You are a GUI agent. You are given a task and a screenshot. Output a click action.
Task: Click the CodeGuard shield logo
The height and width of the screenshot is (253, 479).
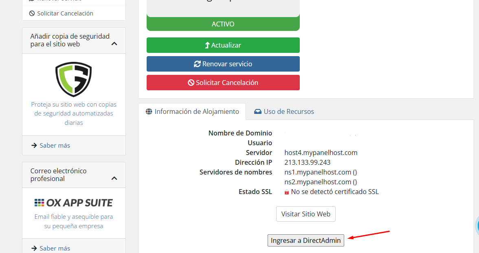pyautogui.click(x=74, y=79)
